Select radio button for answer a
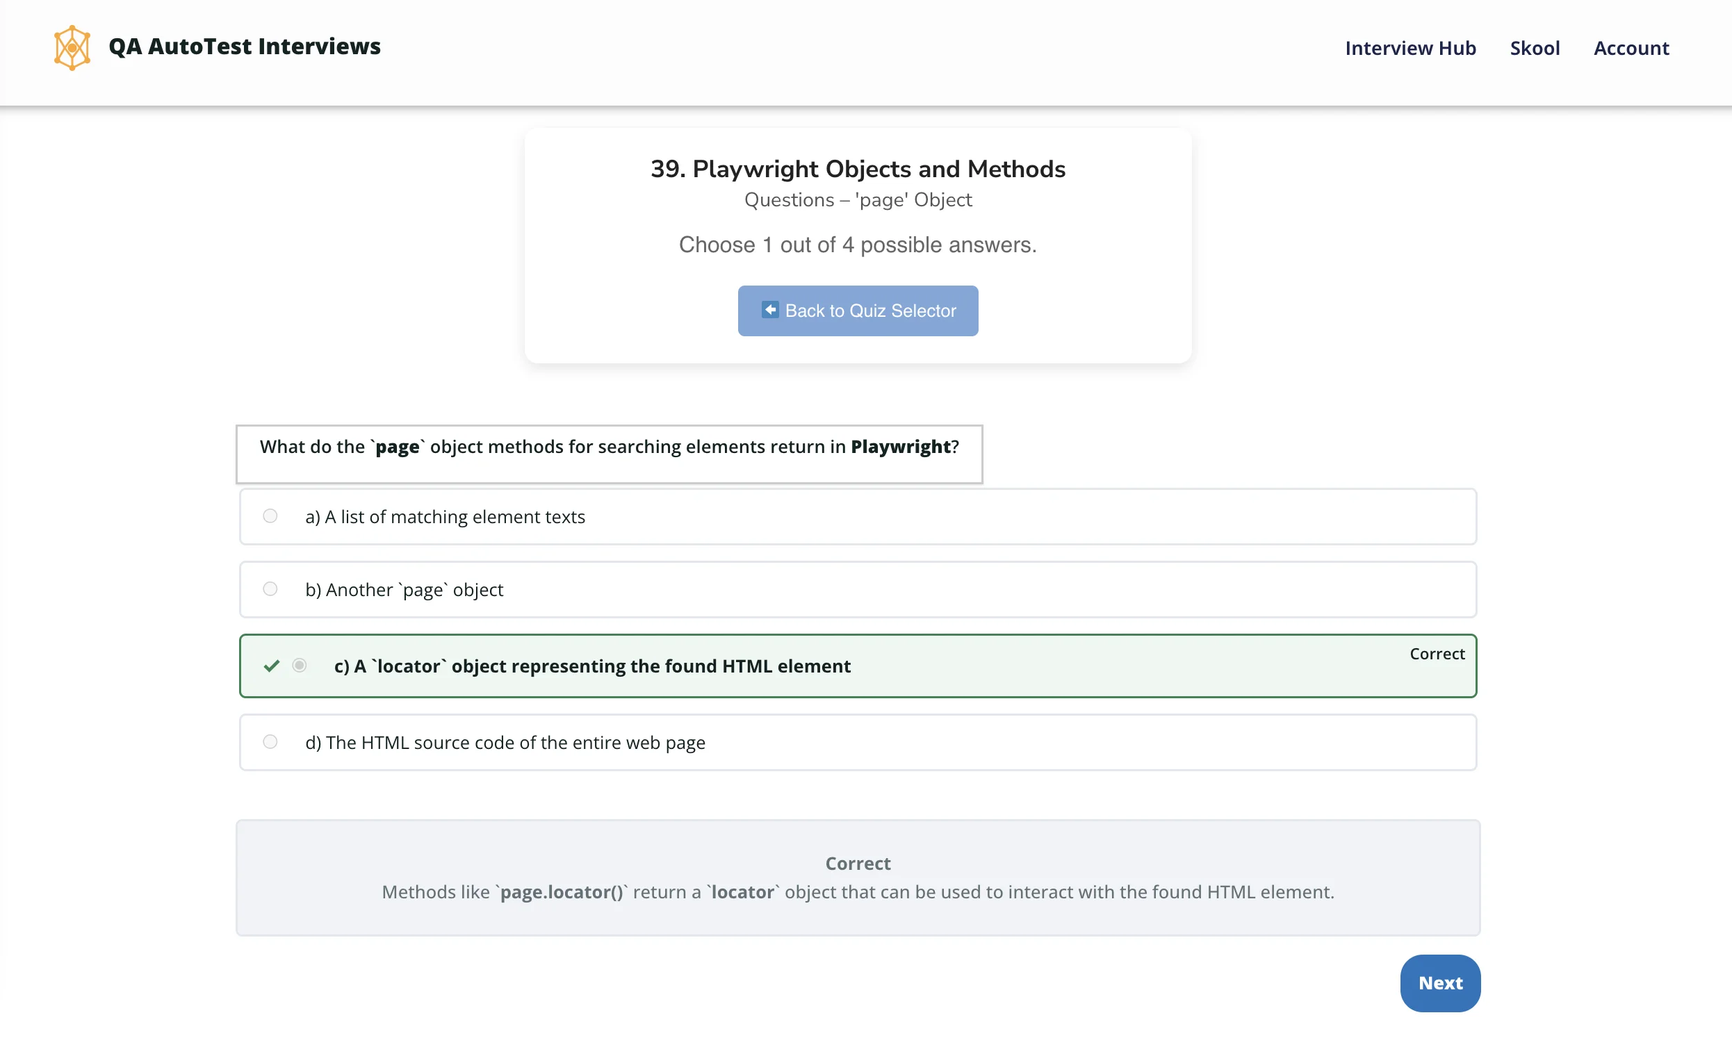The image size is (1732, 1063). pos(270,516)
